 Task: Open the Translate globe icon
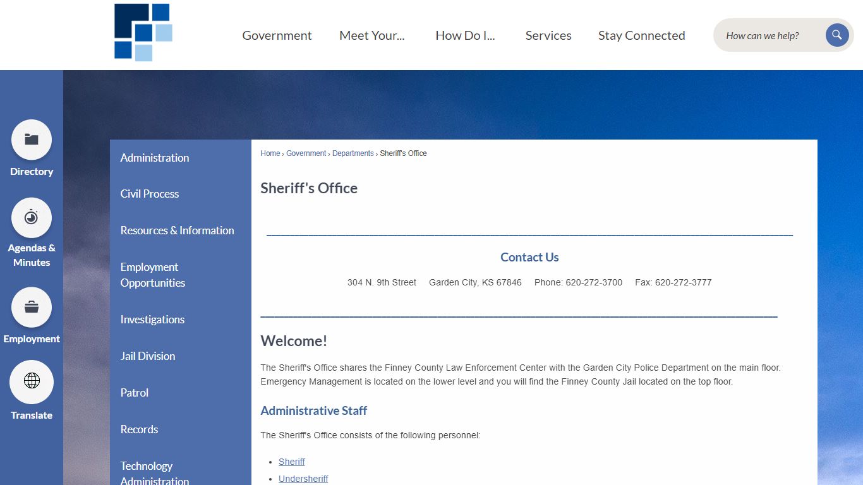point(32,381)
